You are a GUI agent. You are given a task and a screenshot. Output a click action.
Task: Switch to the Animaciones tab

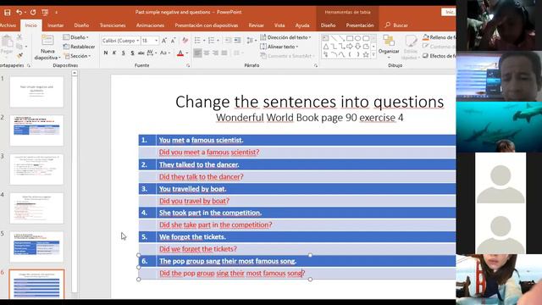[150, 25]
